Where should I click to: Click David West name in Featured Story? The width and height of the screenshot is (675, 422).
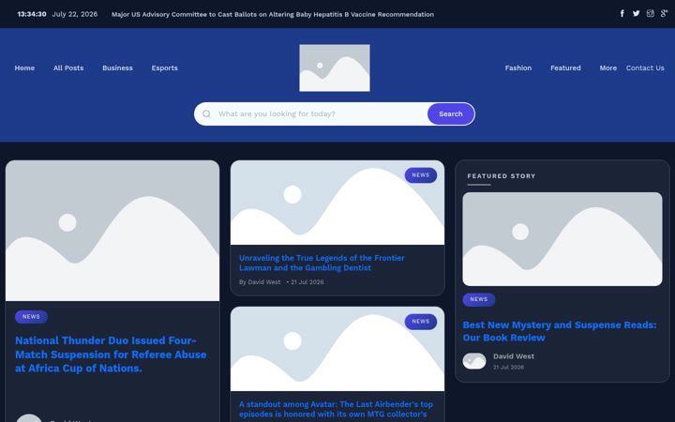coord(514,356)
